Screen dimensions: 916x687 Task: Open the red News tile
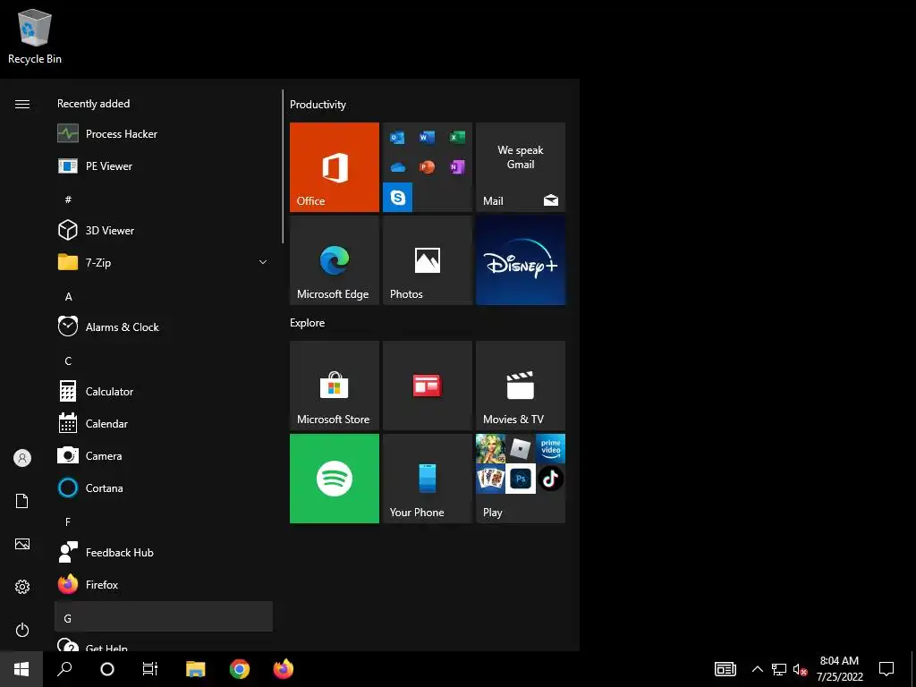click(427, 386)
